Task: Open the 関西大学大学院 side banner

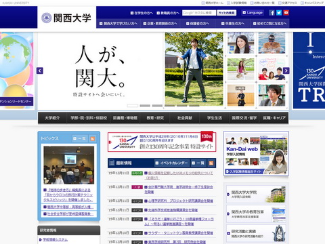Action: click(256, 195)
